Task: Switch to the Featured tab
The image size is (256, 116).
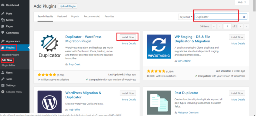Action: click(62, 16)
